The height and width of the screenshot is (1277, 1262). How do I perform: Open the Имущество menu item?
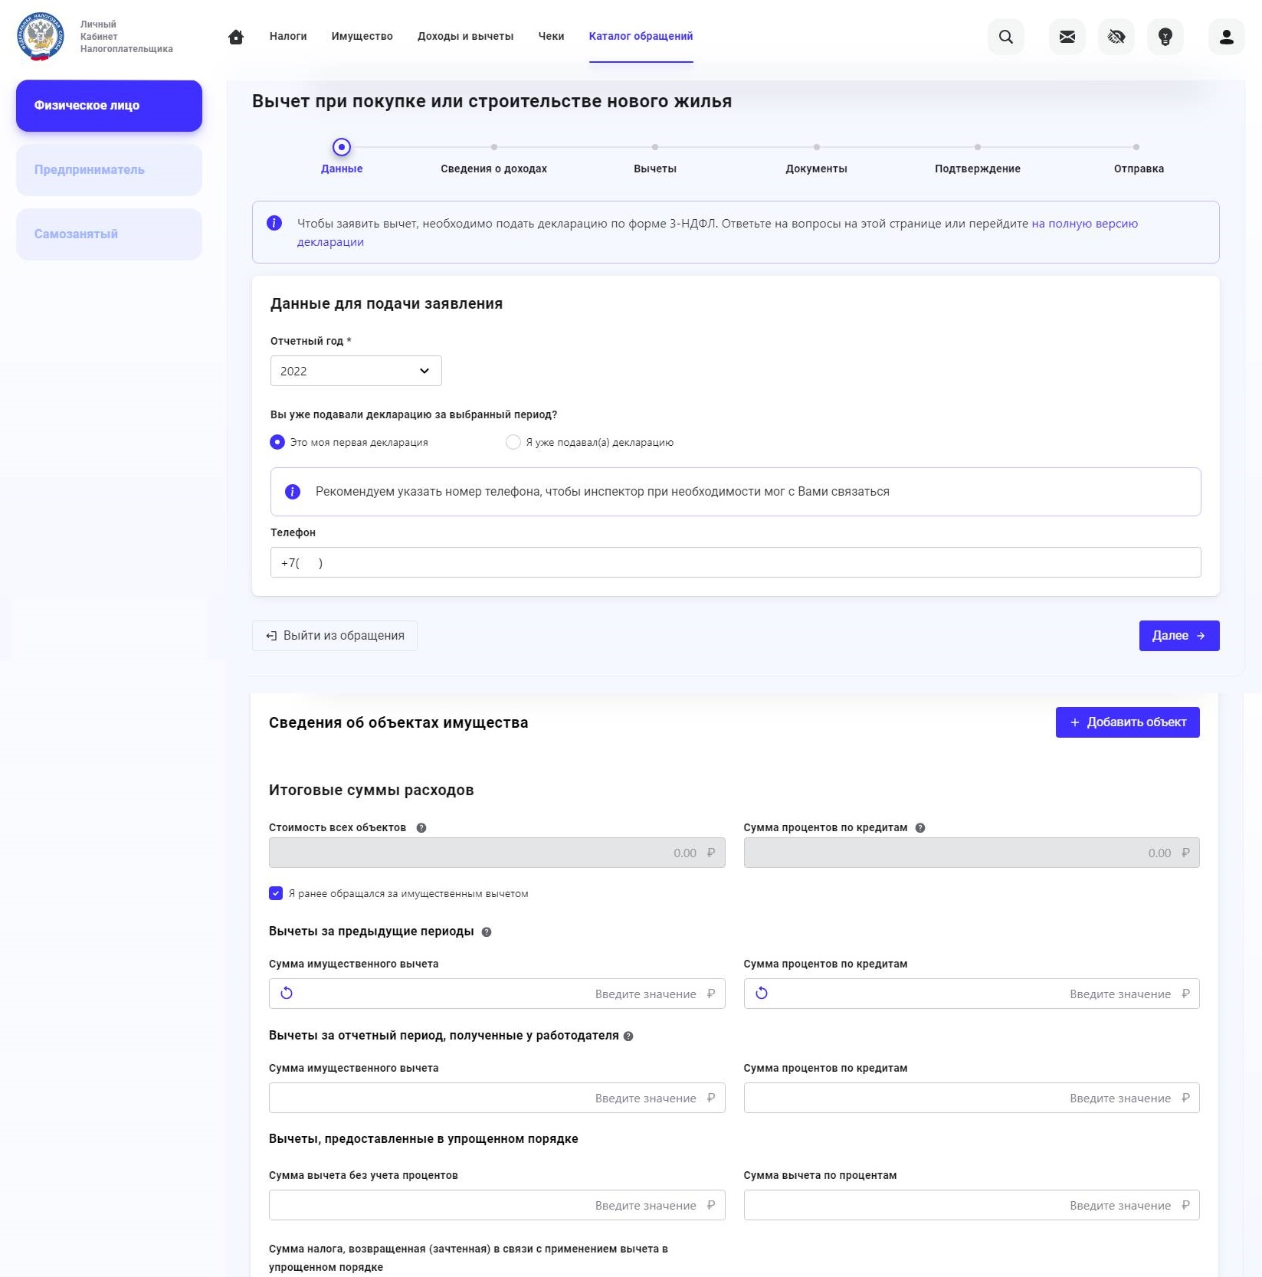[362, 36]
